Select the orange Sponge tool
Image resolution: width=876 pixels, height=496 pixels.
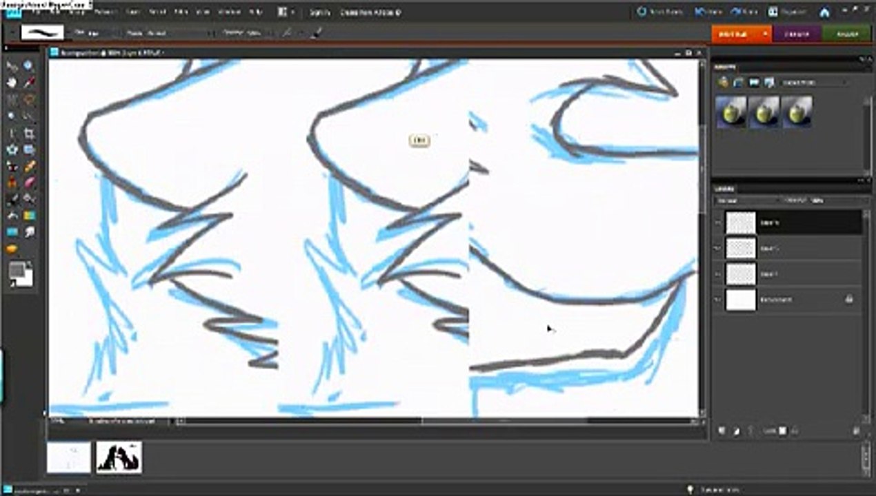(12, 249)
